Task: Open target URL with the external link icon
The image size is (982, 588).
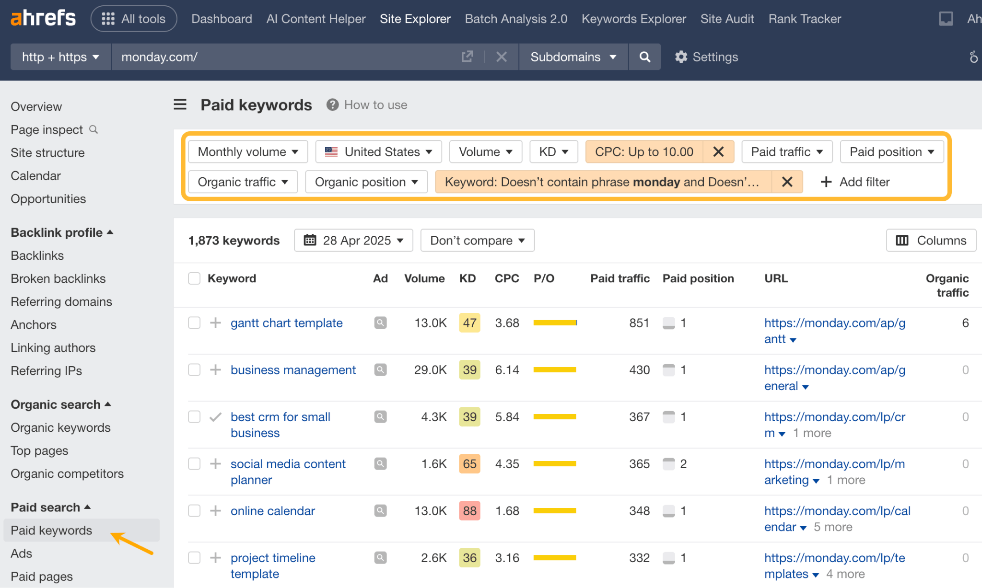Action: coord(468,57)
